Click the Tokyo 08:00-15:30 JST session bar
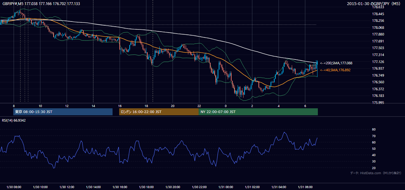Image resolution: width=405 pixels, height=190 pixels. pyautogui.click(x=63, y=112)
